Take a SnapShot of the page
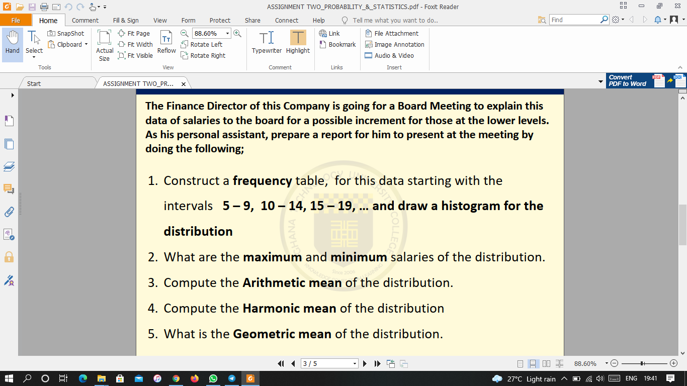 tap(66, 33)
